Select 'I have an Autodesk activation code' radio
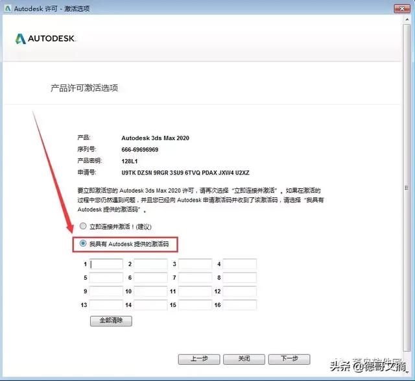This screenshot has height=381, width=415. 83,243
